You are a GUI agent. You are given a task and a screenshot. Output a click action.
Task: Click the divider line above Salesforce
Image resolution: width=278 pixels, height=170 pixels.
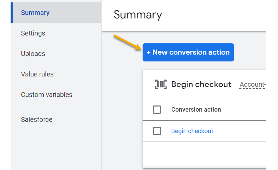coord(55,107)
